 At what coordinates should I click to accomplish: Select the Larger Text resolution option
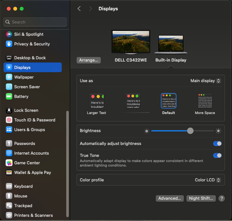pyautogui.click(x=96, y=102)
